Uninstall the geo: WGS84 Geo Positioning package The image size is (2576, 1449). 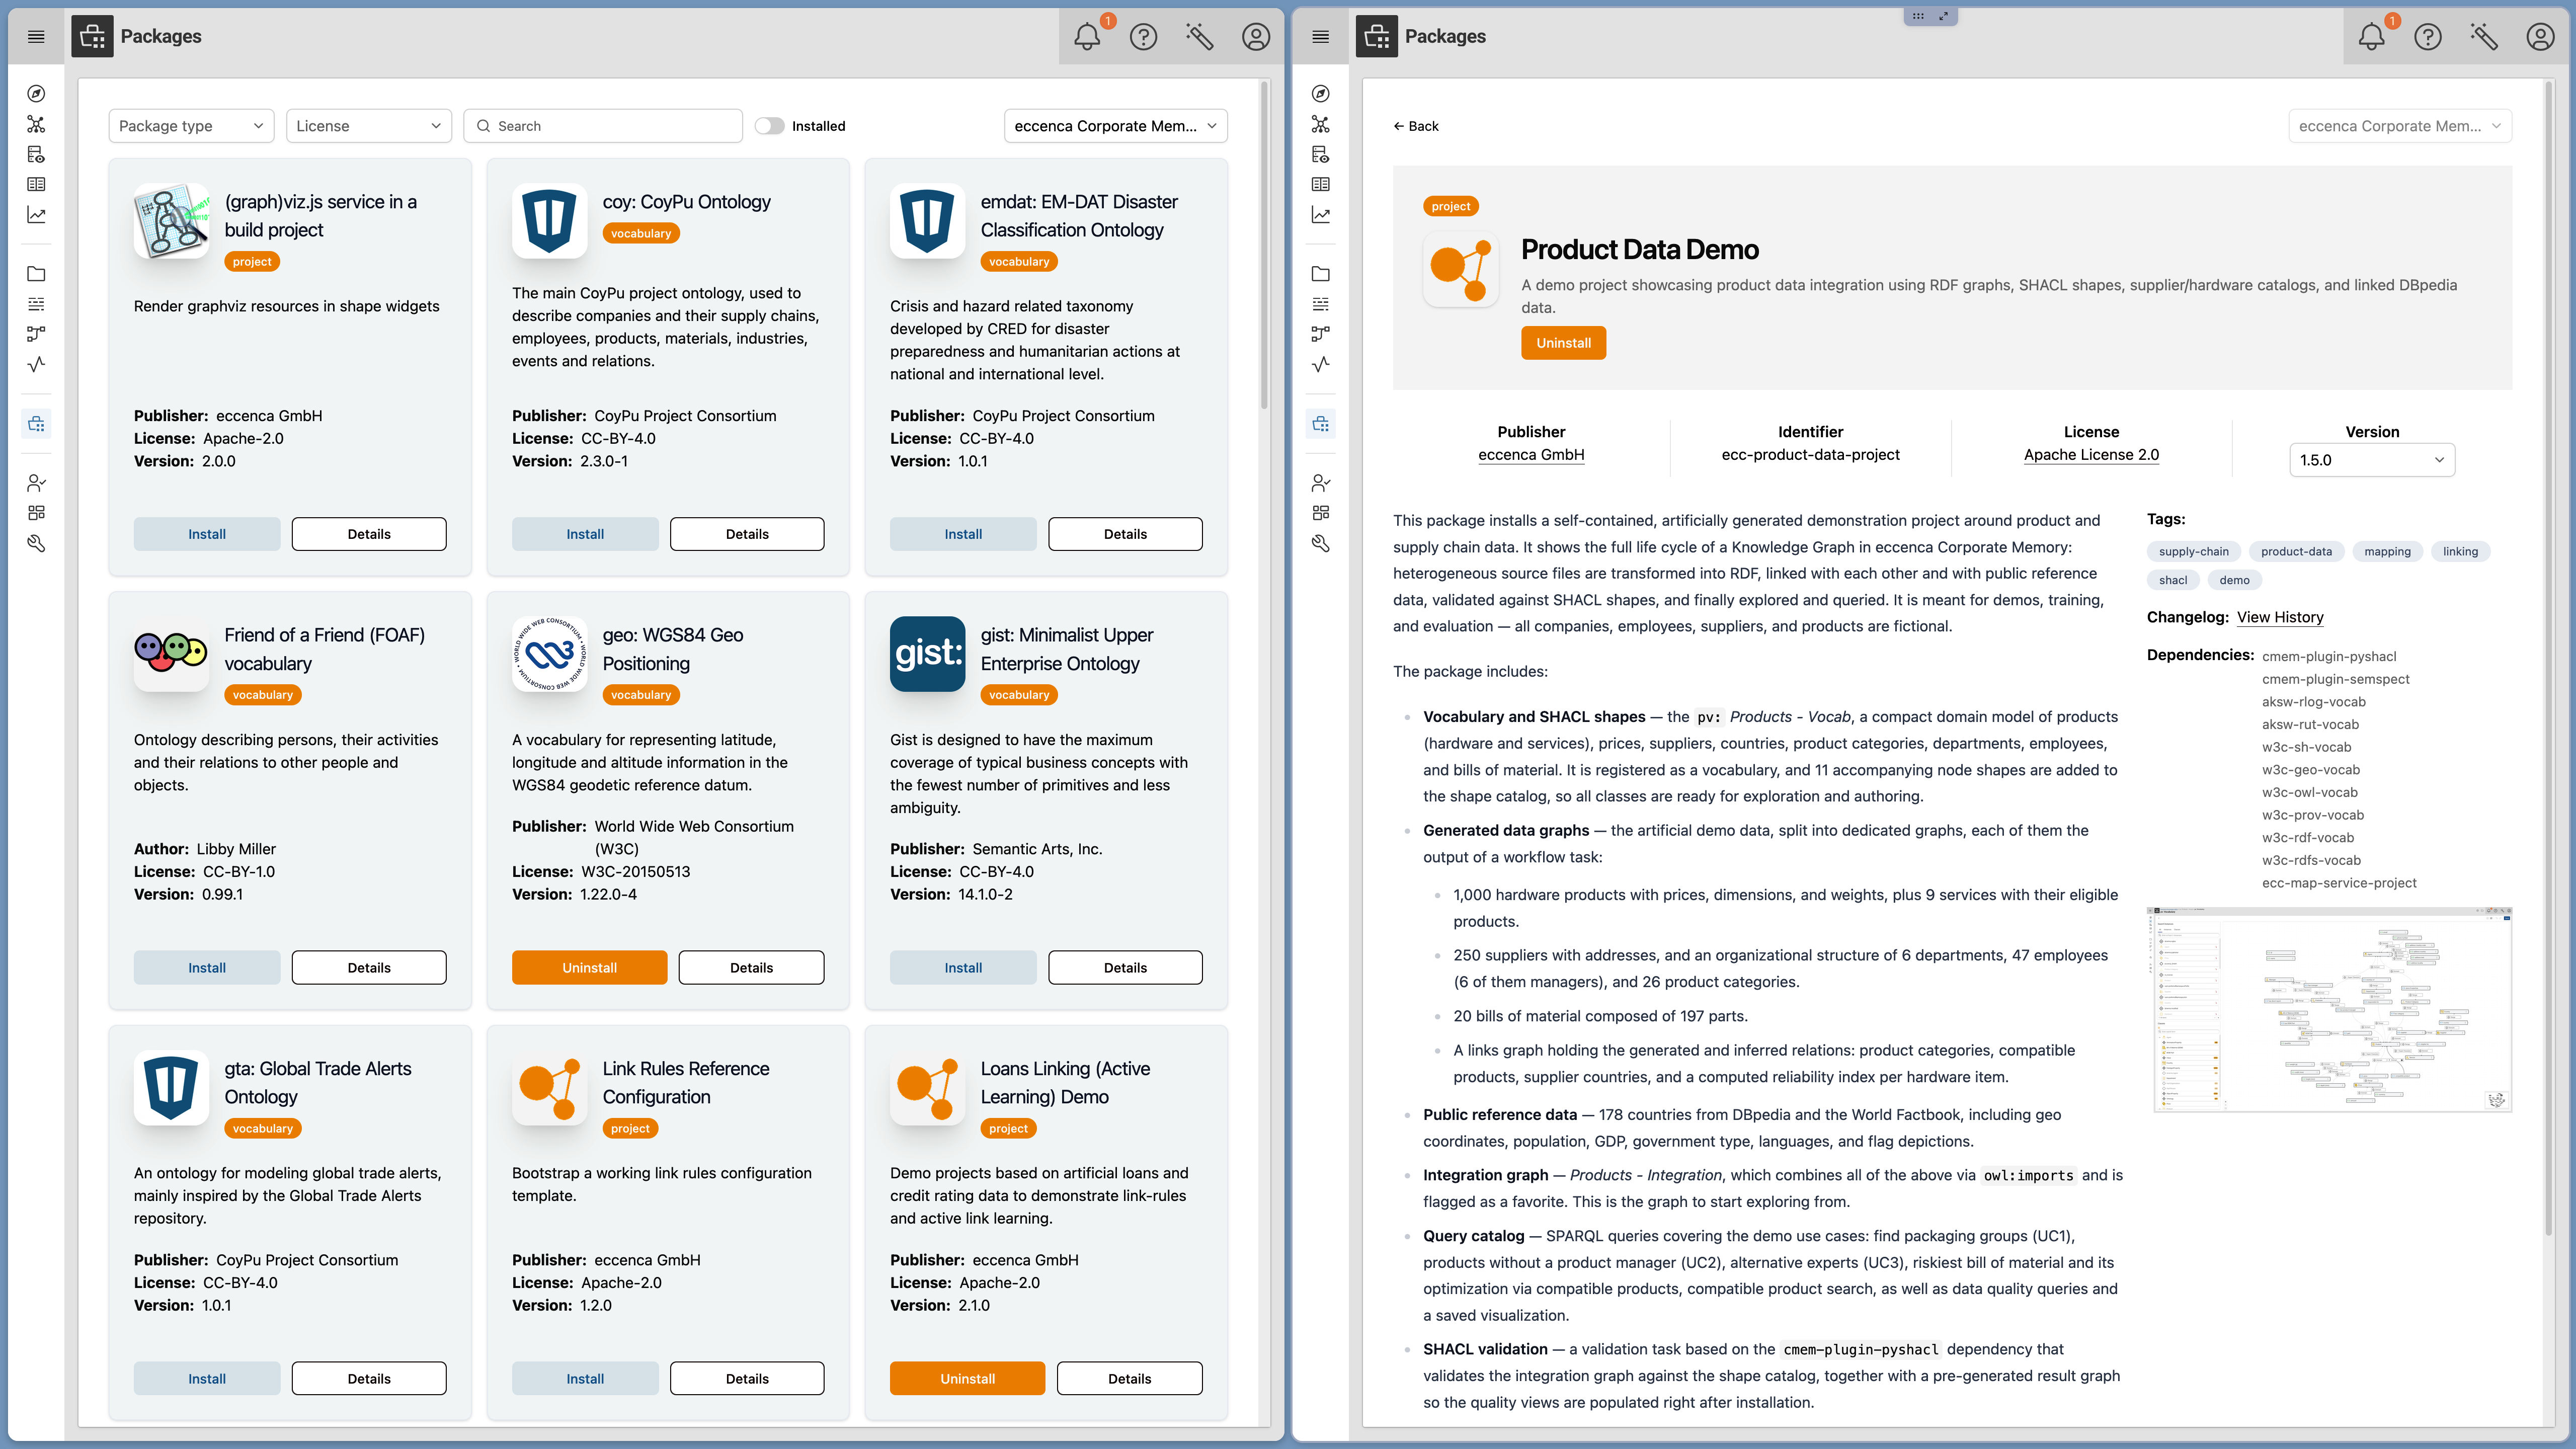[589, 968]
